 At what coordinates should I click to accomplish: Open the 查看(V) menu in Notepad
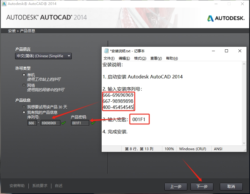tap(156, 58)
